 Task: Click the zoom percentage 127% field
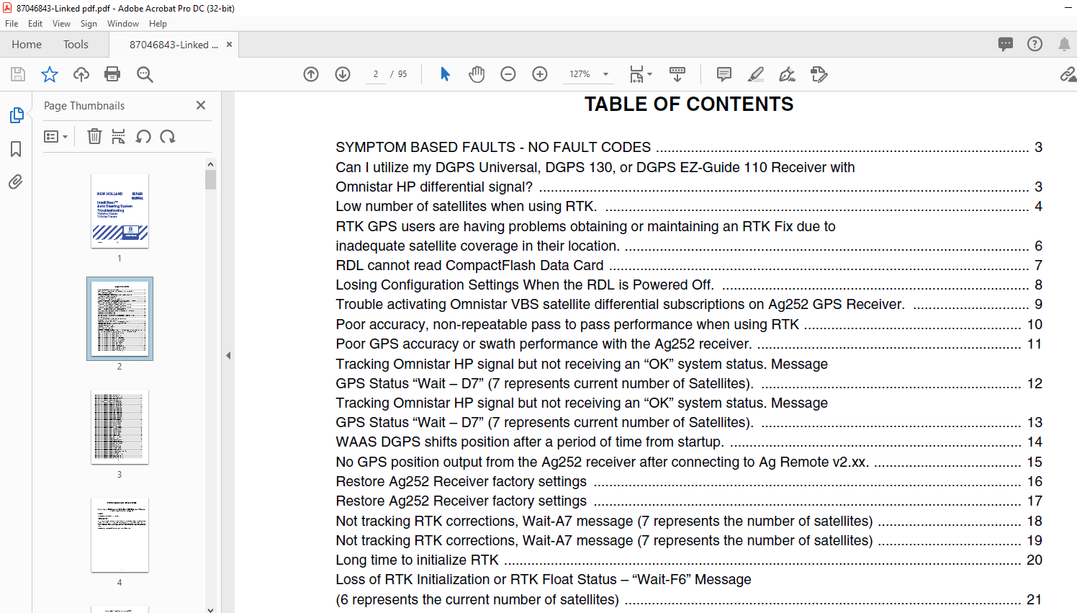(580, 74)
